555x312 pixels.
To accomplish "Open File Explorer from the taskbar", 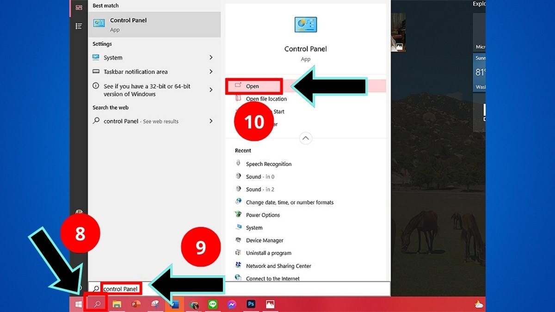I will (x=117, y=304).
